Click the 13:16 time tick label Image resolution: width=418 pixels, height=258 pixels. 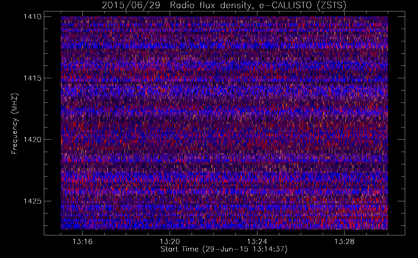tap(82, 242)
